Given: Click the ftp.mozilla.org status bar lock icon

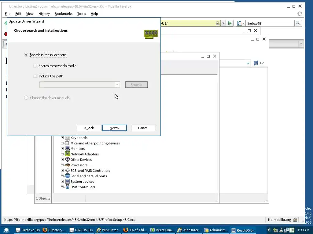Looking at the screenshot, I should (295, 220).
